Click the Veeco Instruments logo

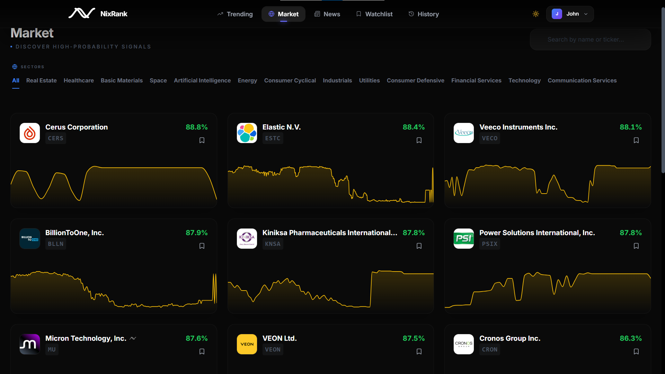point(464,133)
